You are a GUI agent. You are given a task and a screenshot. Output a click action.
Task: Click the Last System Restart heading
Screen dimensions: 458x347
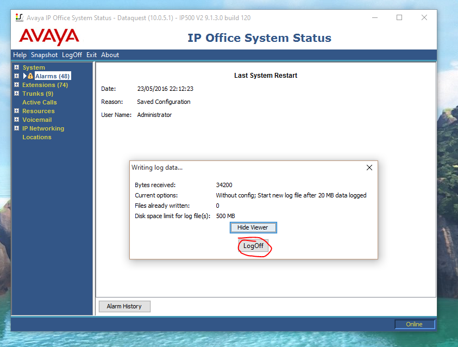pos(266,76)
